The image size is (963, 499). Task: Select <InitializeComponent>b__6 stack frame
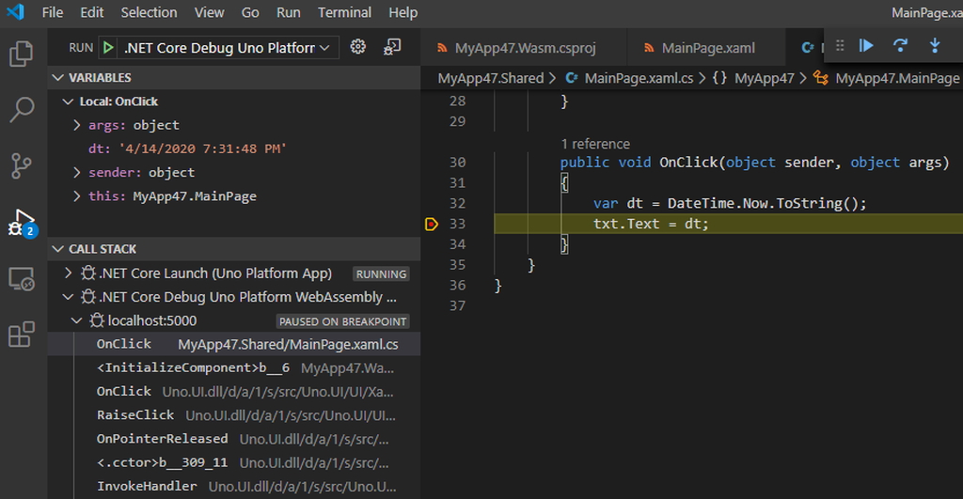point(234,368)
